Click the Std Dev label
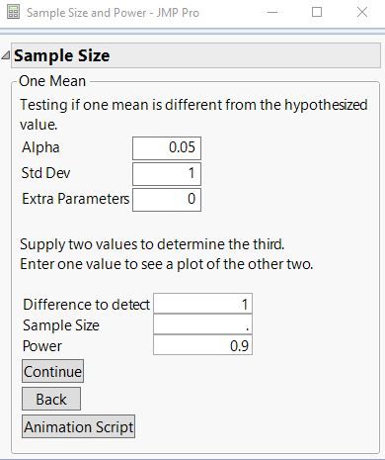The height and width of the screenshot is (460, 385). click(x=45, y=173)
